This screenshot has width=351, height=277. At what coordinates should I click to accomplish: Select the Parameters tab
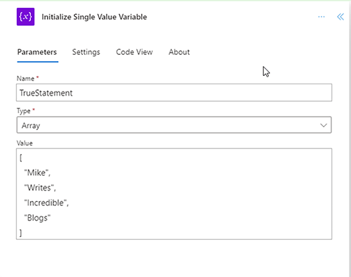pos(37,52)
